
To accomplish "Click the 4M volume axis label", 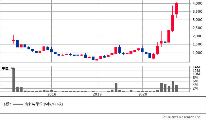I will click(195, 85).
